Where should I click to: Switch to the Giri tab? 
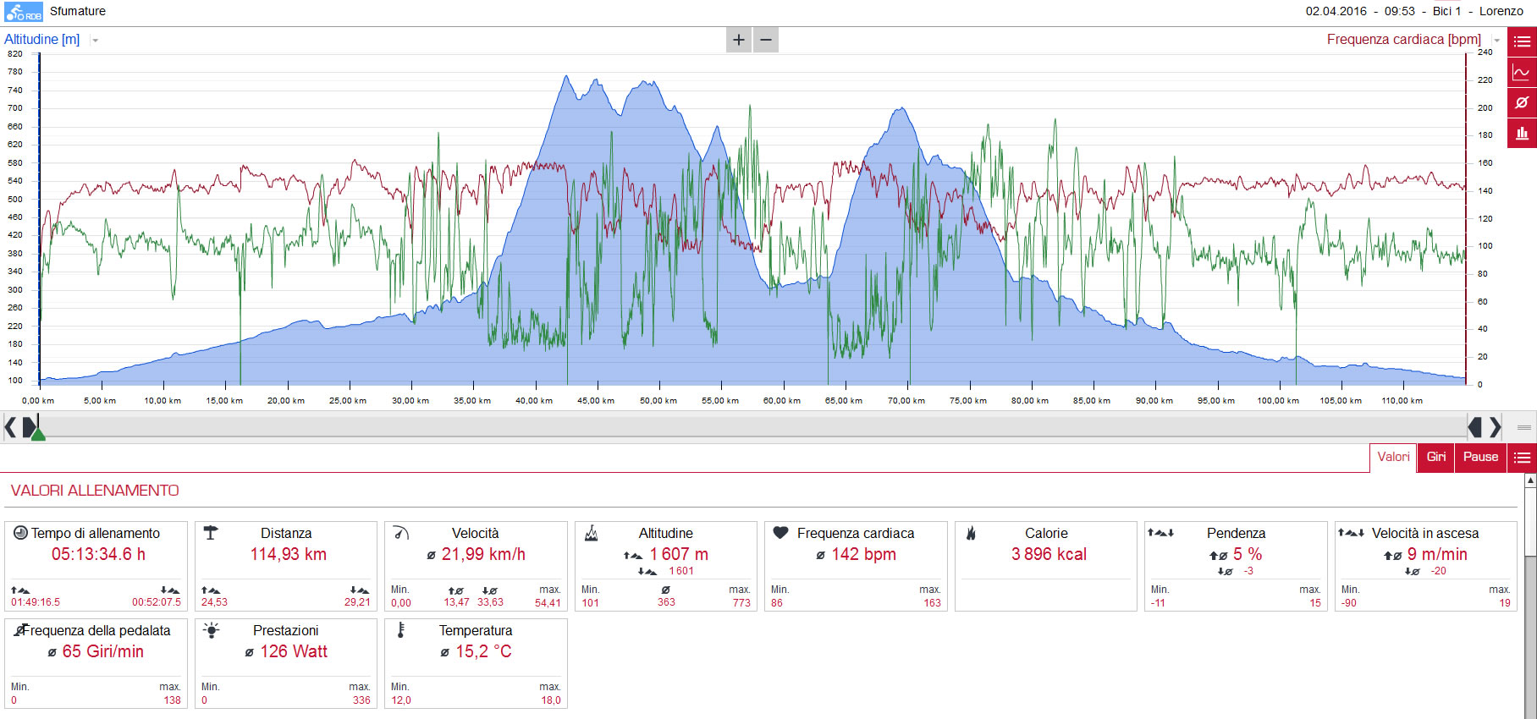[1436, 458]
